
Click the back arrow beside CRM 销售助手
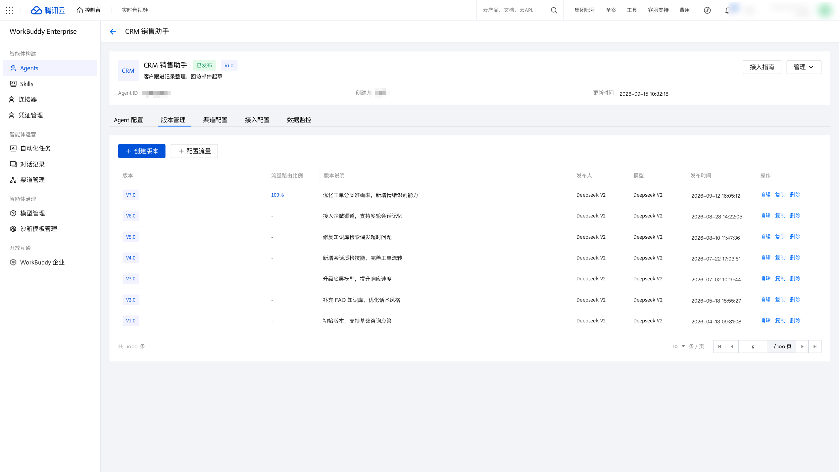(113, 32)
